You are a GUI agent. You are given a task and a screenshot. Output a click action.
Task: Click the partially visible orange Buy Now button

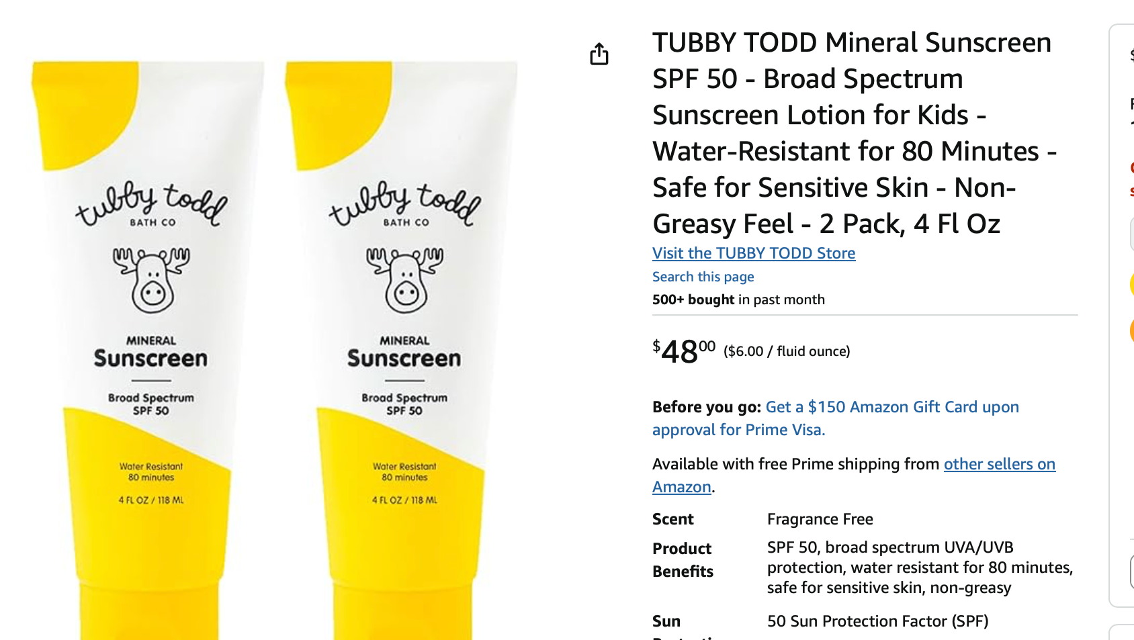[x=1131, y=330]
